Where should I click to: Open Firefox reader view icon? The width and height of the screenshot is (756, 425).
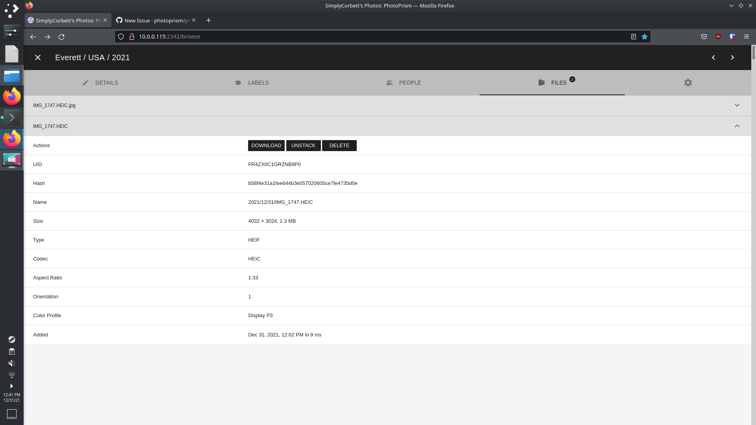click(634, 37)
